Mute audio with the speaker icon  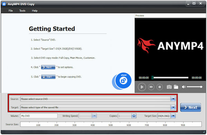point(184,87)
